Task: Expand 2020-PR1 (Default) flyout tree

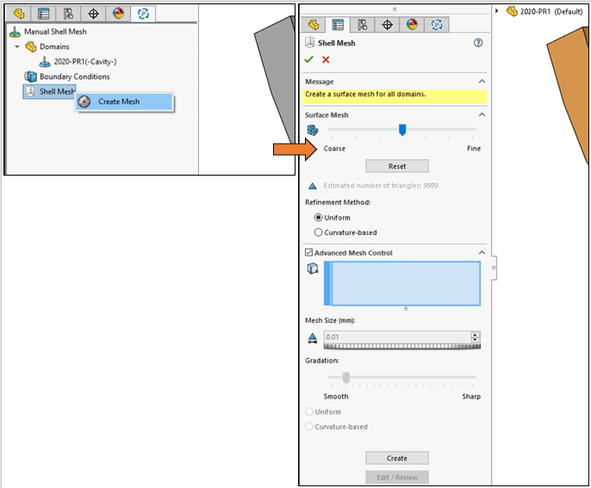Action: click(x=497, y=11)
